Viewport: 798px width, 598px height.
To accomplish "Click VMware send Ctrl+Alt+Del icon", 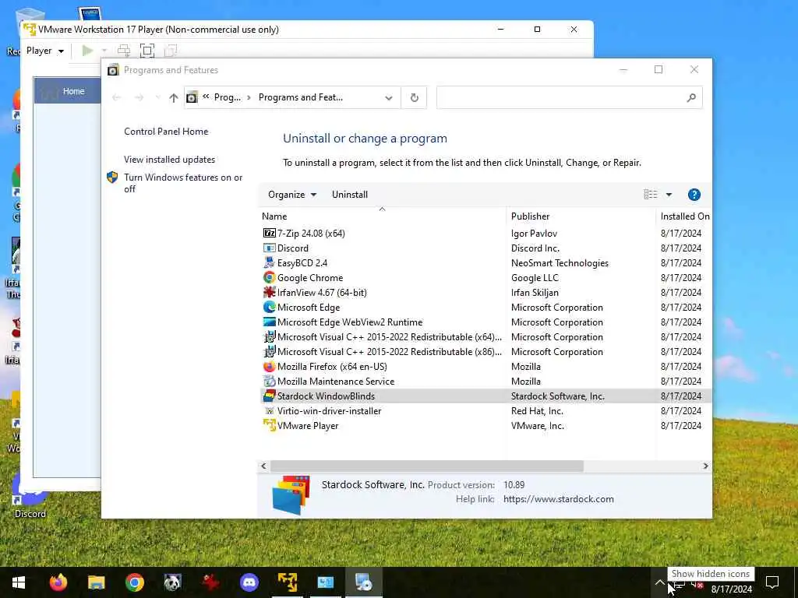I will (124, 51).
